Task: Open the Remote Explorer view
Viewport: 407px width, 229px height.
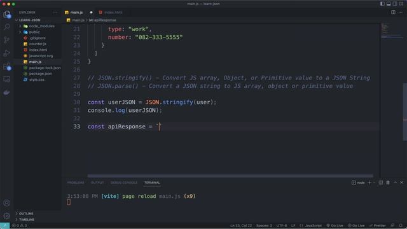Action: [7, 79]
